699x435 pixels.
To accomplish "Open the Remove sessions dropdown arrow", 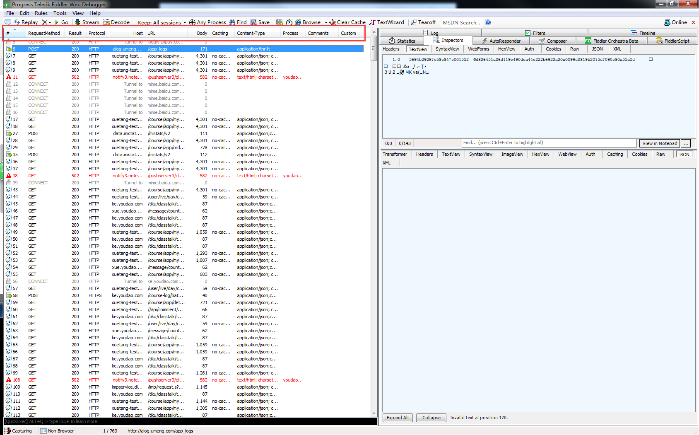I will [50, 22].
